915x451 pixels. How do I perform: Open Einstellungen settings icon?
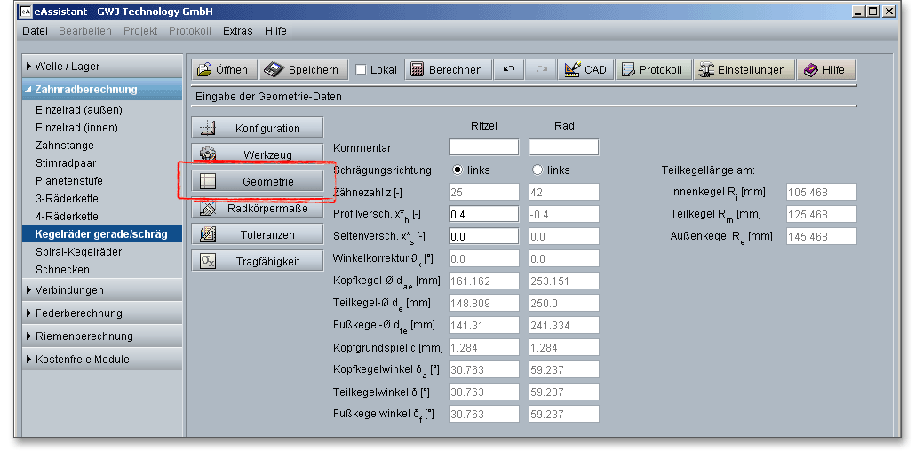[706, 70]
